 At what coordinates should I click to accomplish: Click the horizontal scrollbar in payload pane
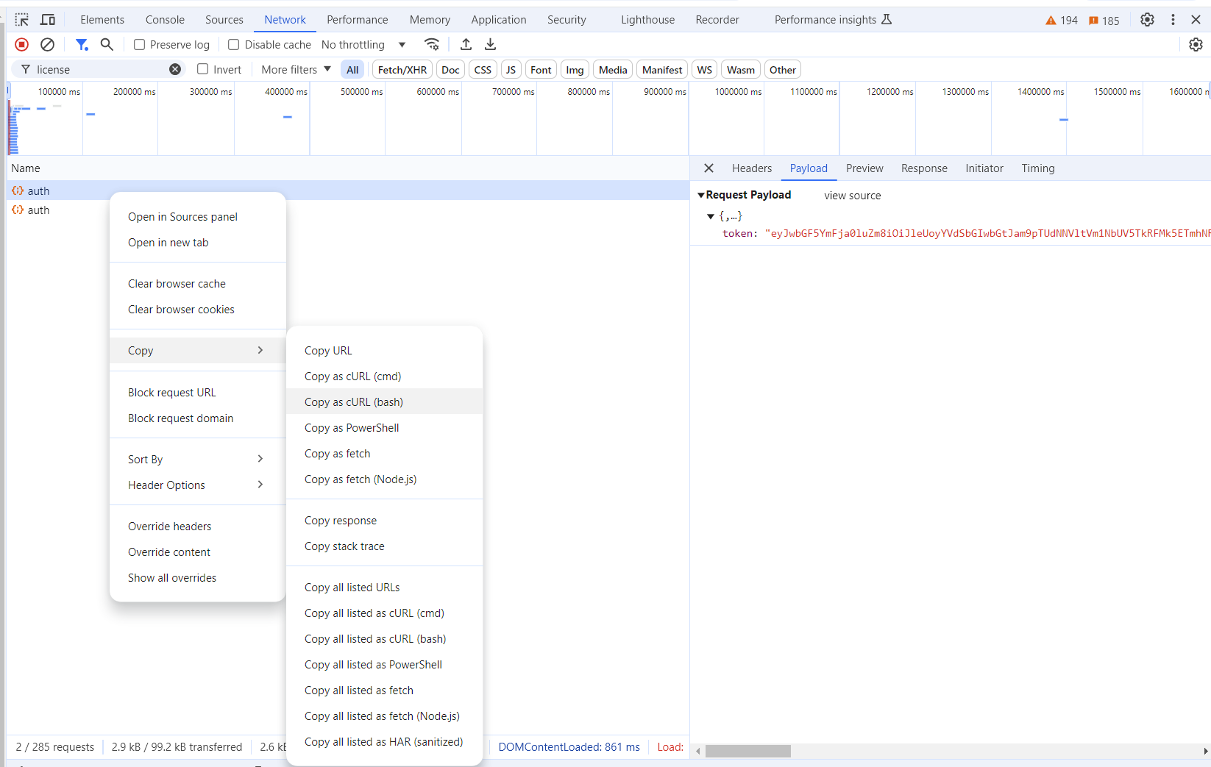747,751
